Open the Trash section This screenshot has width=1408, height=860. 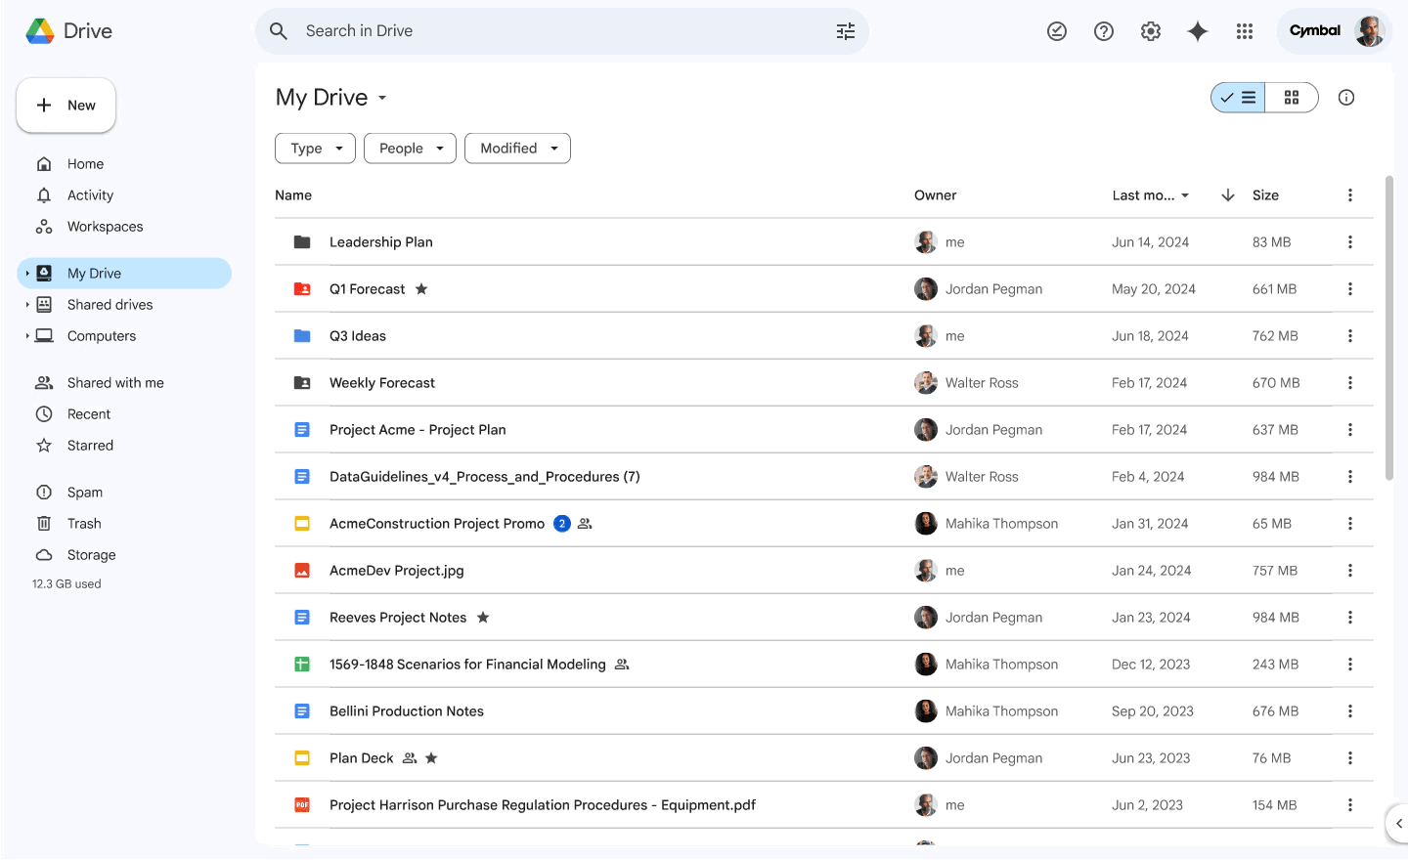(x=84, y=524)
